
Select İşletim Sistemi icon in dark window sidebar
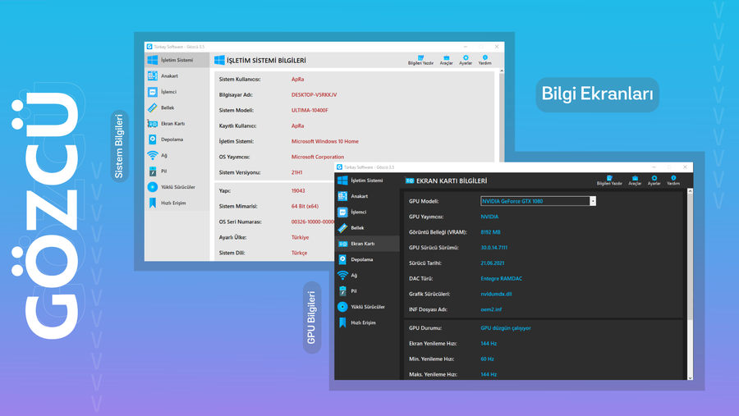(342, 181)
